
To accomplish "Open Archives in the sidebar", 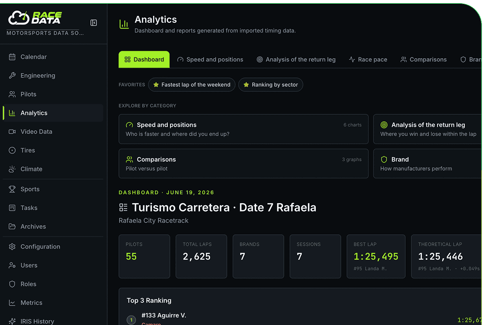I will click(53, 226).
